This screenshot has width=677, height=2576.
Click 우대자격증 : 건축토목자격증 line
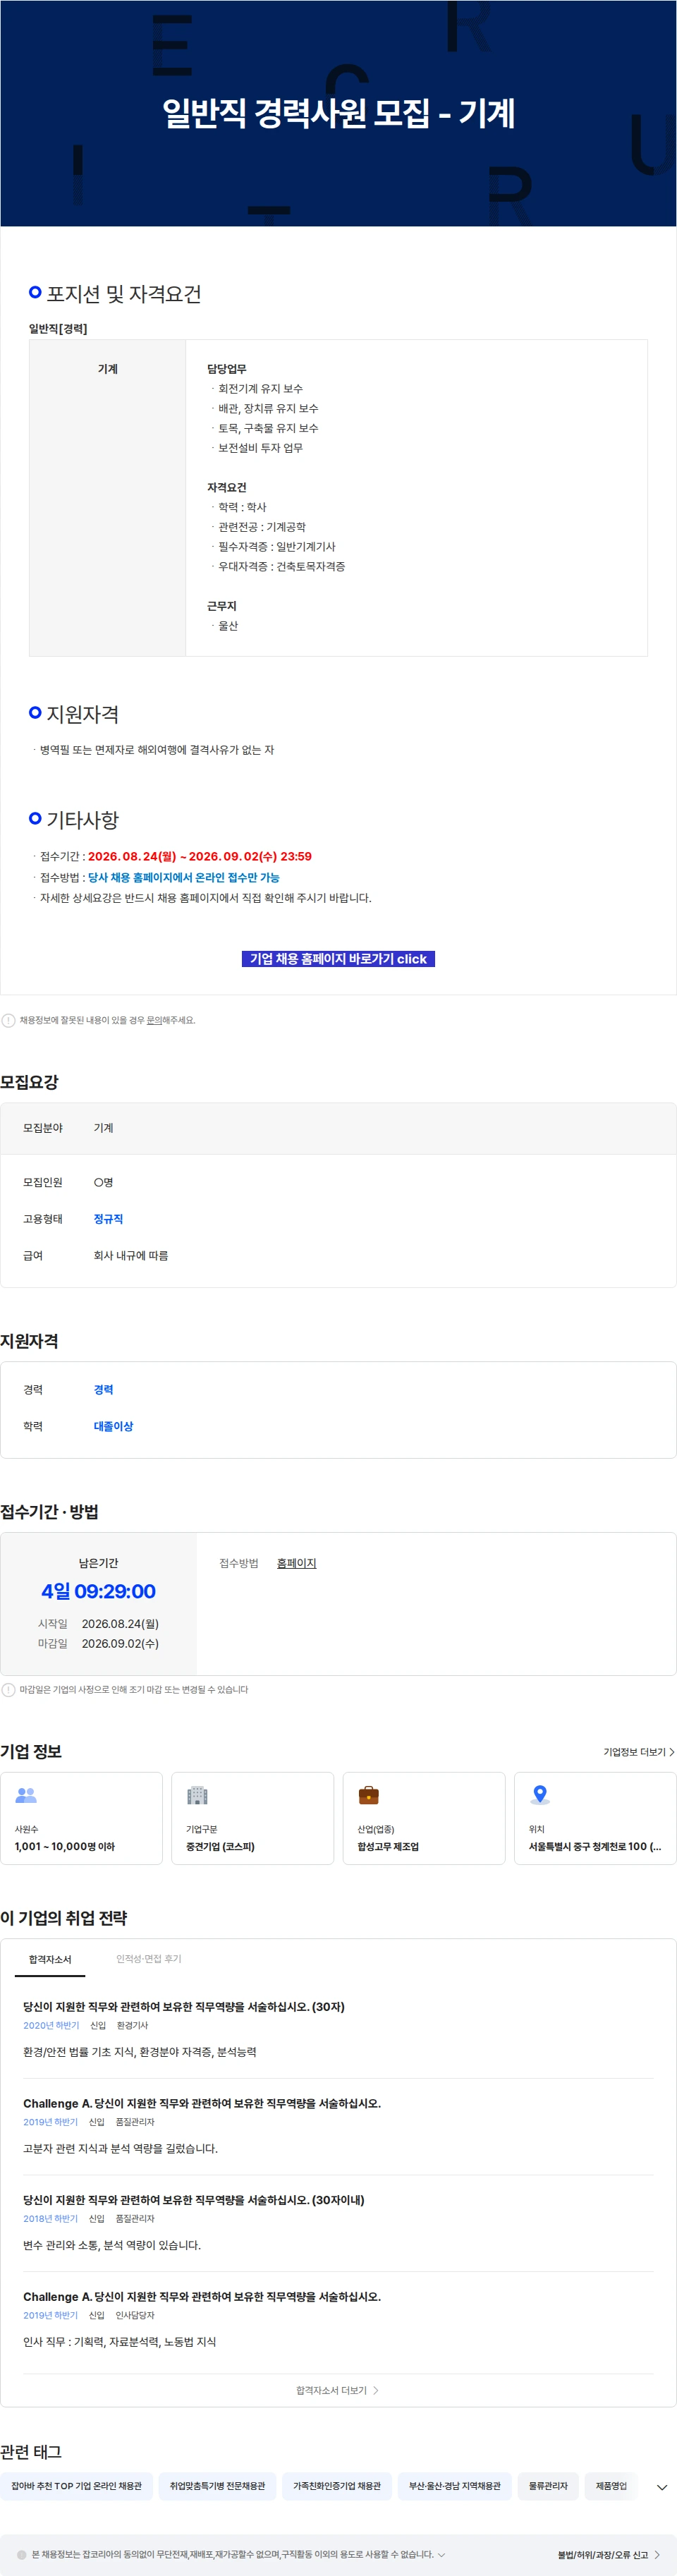point(282,566)
